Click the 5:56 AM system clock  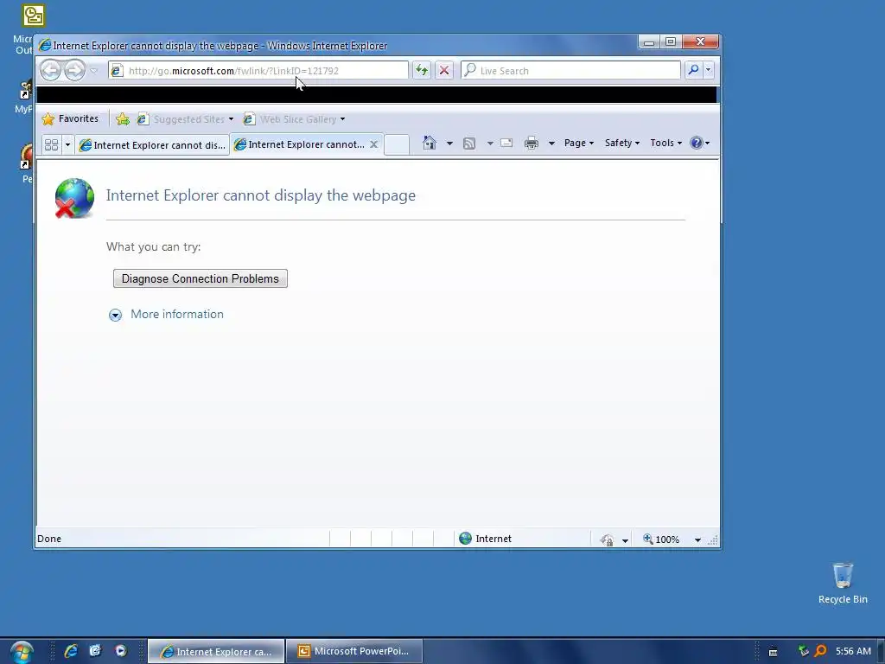tap(853, 651)
